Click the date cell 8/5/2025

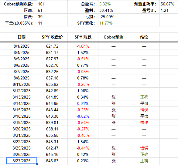22,59
